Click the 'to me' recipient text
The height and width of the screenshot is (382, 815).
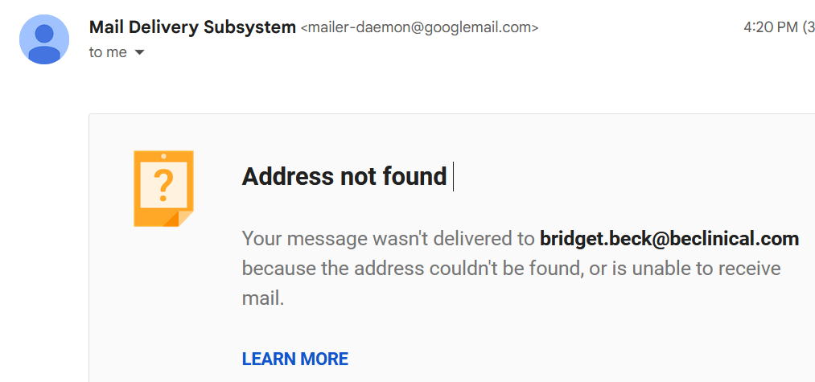coord(108,52)
